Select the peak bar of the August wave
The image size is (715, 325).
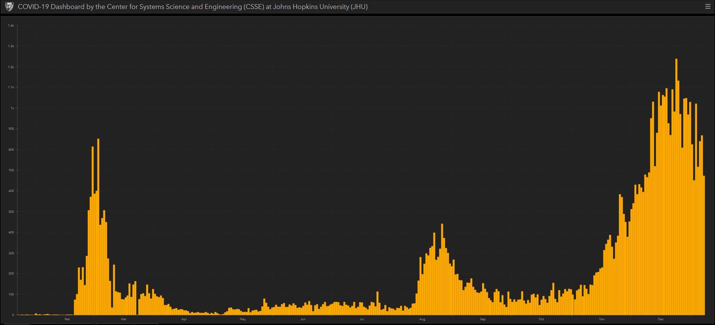click(442, 269)
